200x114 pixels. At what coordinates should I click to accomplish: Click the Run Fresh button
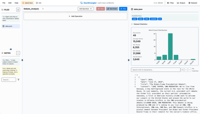pyautogui.click(x=112, y=9)
